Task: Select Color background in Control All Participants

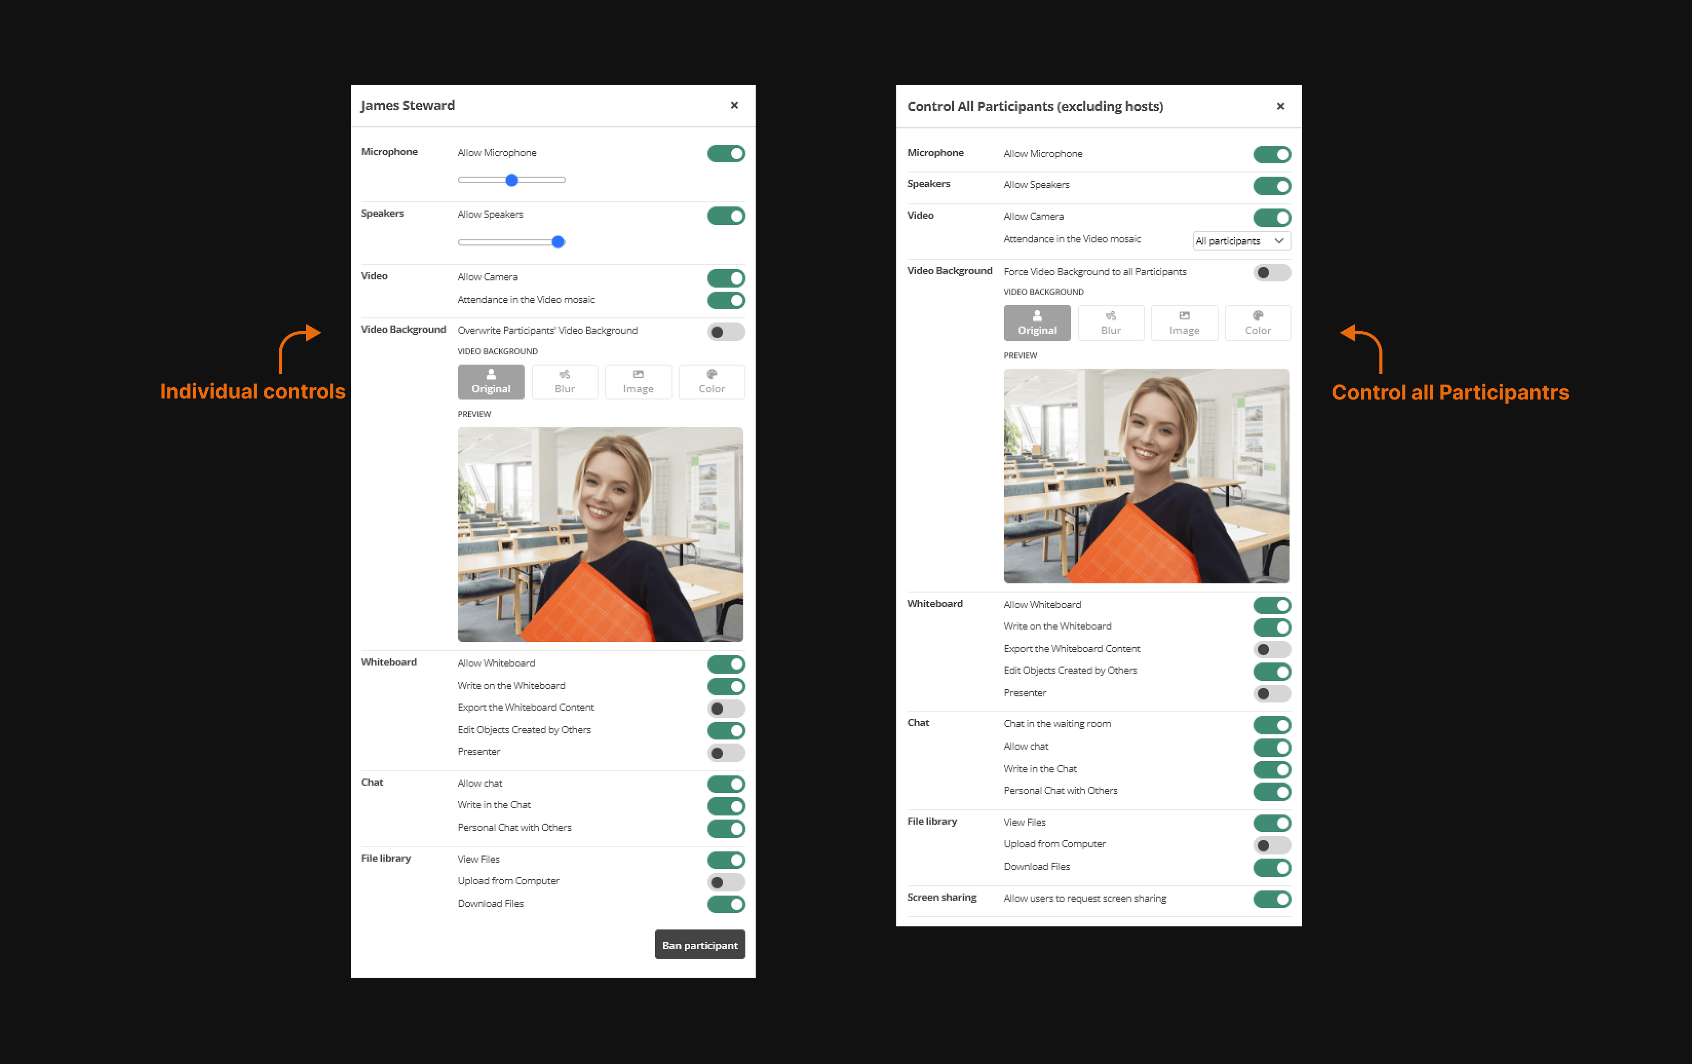Action: pyautogui.click(x=1258, y=324)
